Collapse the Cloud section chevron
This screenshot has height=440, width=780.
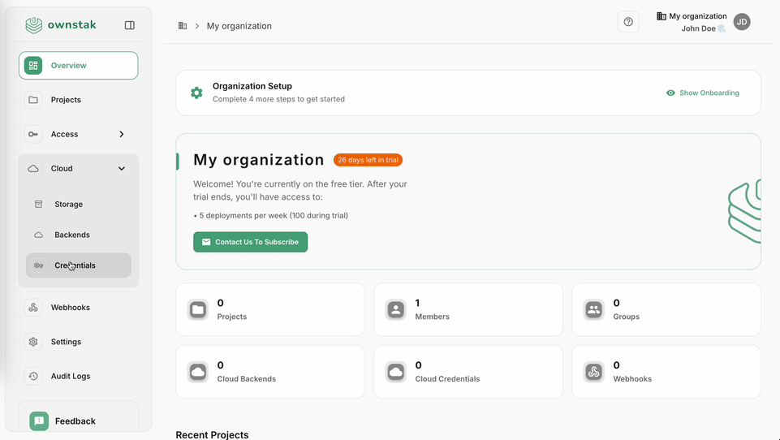[x=122, y=169]
